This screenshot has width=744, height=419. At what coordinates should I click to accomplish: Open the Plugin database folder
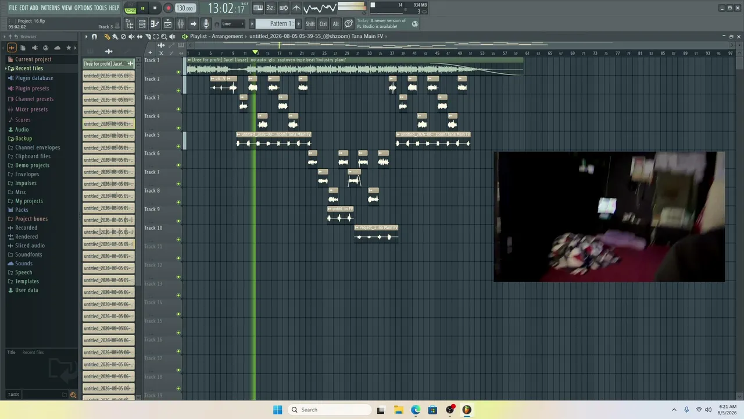pyautogui.click(x=34, y=78)
